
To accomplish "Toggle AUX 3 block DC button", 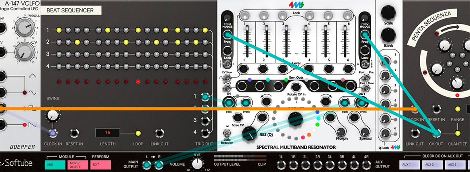I will tap(454, 165).
